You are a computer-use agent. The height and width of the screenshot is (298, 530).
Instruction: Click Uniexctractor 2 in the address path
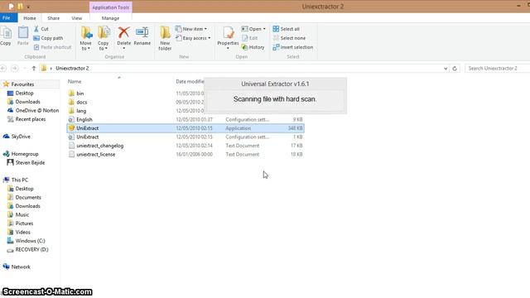point(72,68)
